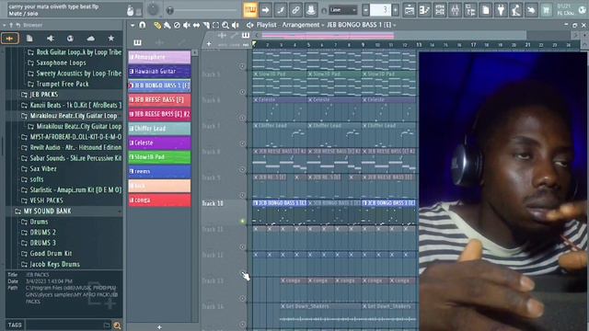Select Atmosphere pattern in picker

coord(159,57)
